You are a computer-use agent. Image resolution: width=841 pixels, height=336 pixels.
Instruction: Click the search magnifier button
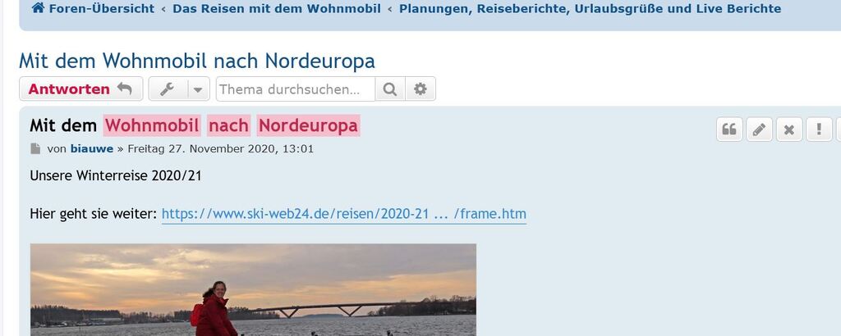point(390,89)
